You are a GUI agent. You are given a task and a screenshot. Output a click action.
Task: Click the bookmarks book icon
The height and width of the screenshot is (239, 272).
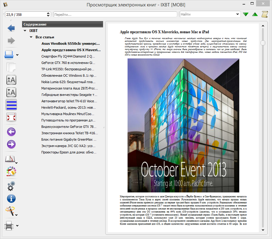click(x=10, y=159)
